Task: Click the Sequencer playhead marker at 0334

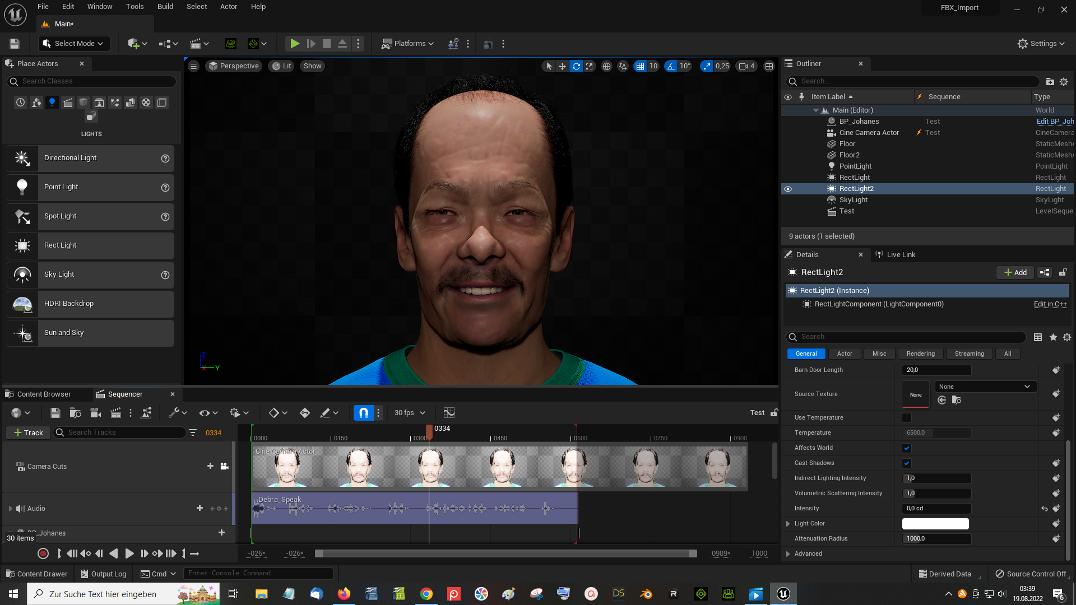Action: click(429, 431)
